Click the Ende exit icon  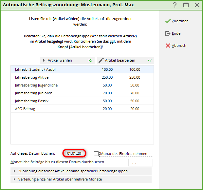168,33
